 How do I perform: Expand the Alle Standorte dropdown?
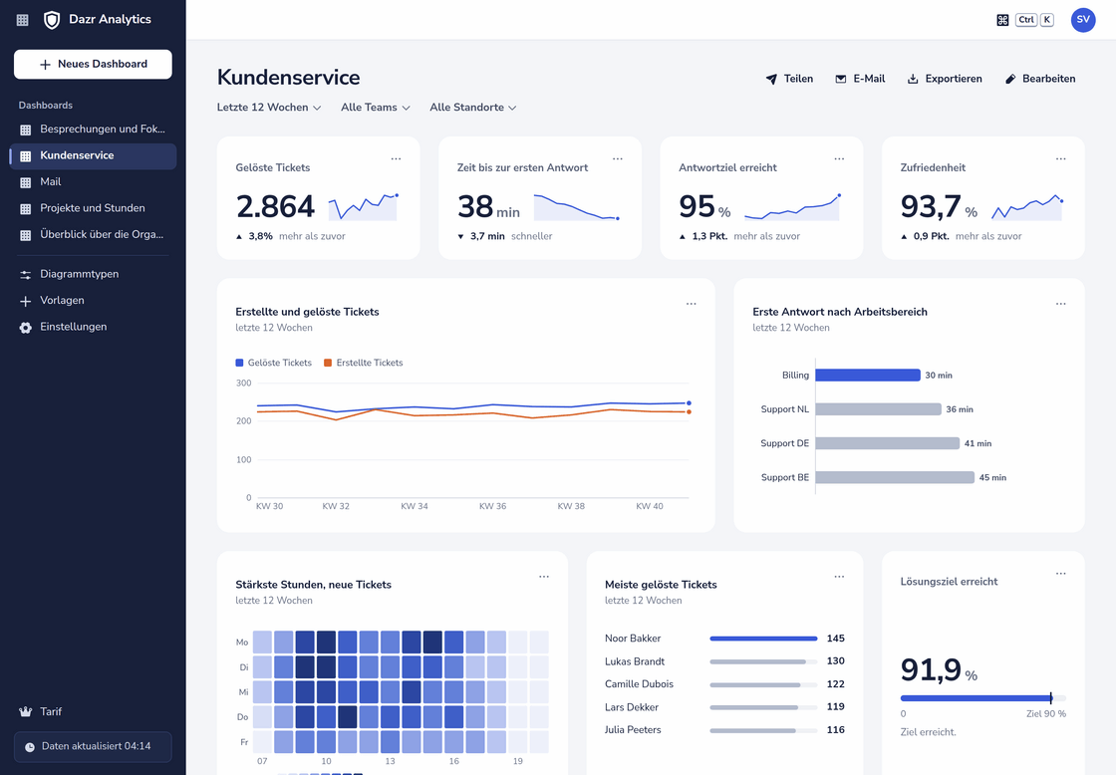(x=473, y=108)
